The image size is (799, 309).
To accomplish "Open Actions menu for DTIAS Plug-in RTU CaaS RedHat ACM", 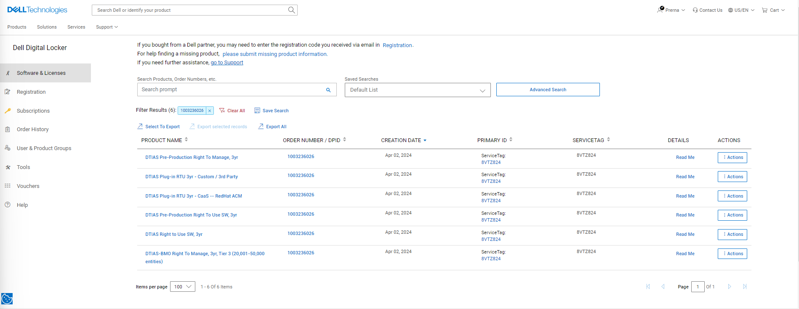I will [x=732, y=196].
